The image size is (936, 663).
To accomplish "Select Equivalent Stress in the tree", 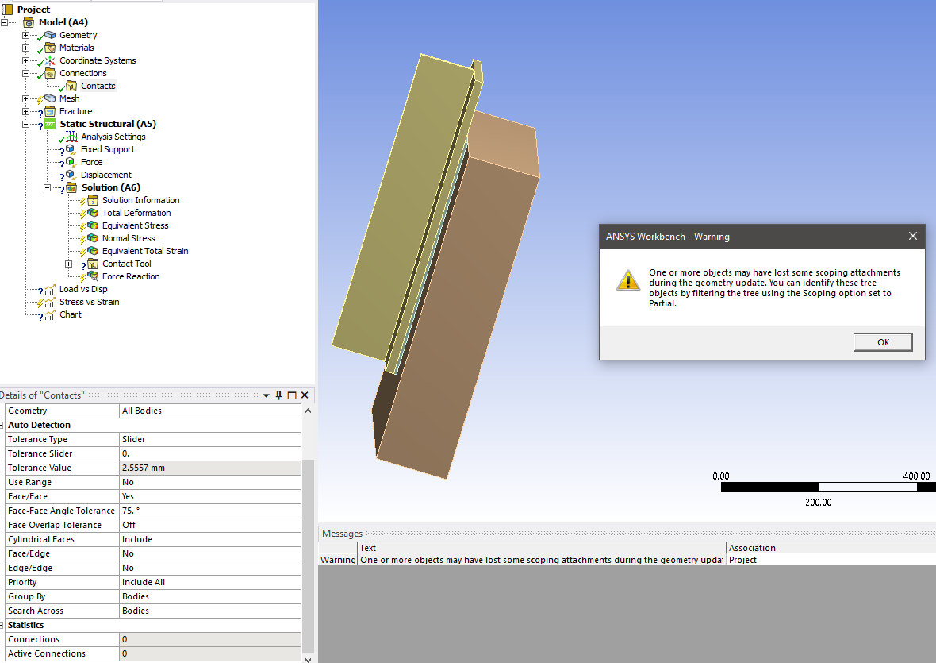I will click(x=135, y=225).
